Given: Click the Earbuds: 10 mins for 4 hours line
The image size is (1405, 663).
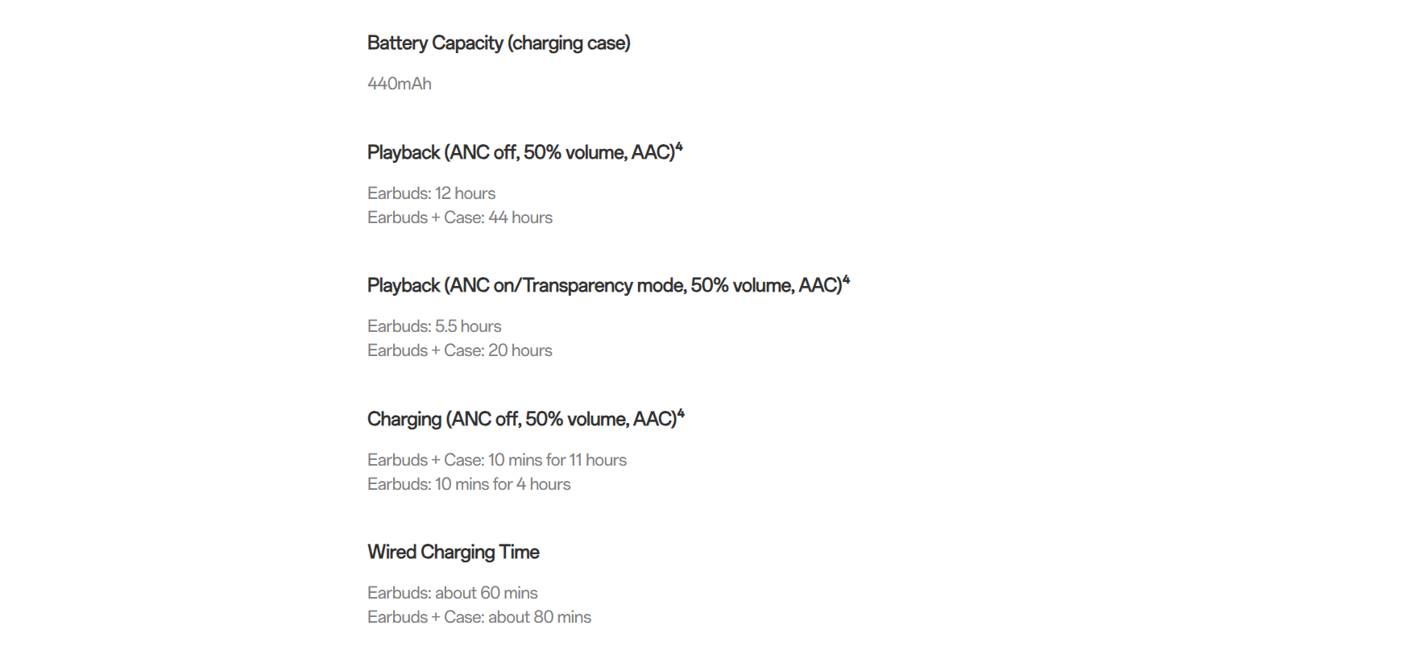Looking at the screenshot, I should pos(469,484).
